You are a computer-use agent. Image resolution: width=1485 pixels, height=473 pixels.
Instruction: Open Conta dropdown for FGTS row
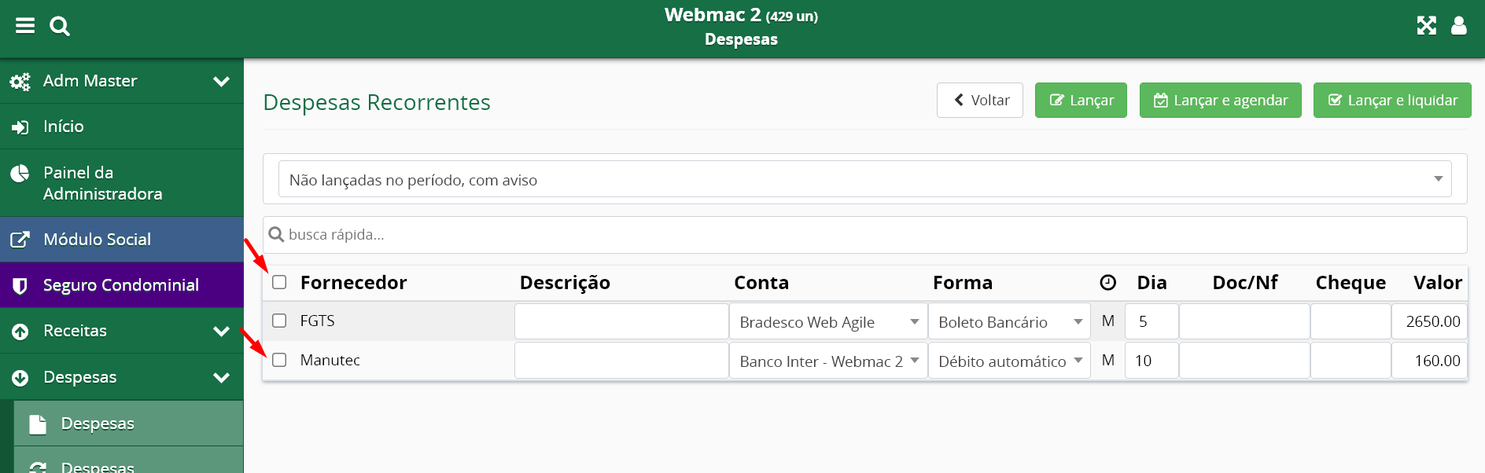(x=829, y=321)
